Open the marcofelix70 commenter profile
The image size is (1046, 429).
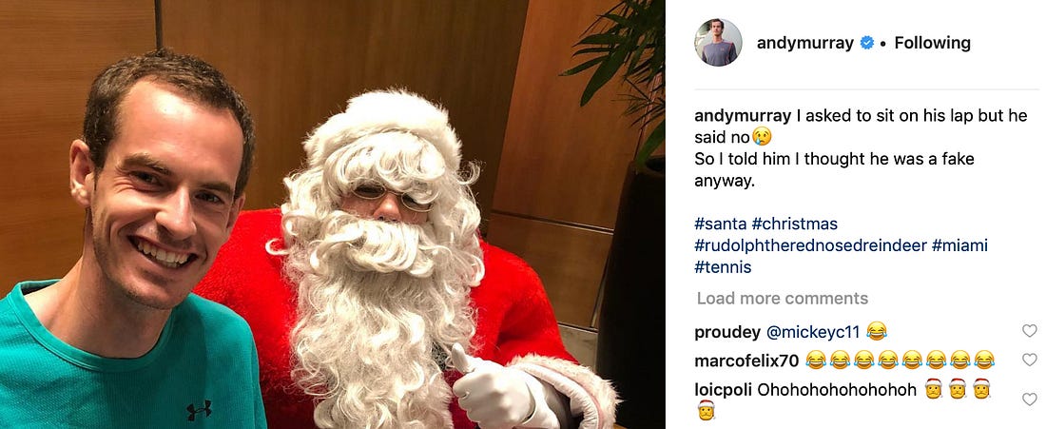(746, 361)
